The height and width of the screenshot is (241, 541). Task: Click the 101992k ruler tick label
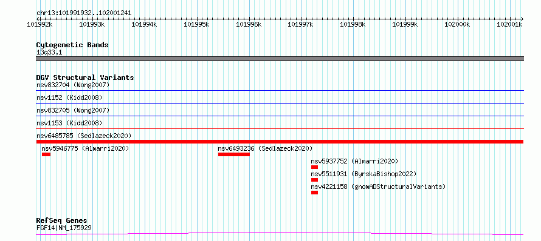click(40, 24)
